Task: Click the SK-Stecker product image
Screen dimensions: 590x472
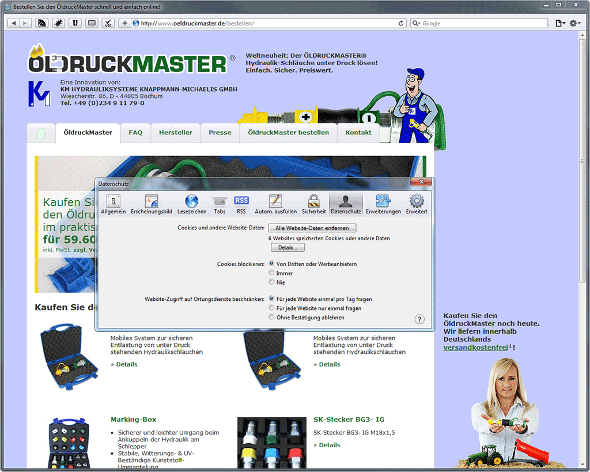Action: point(272,443)
